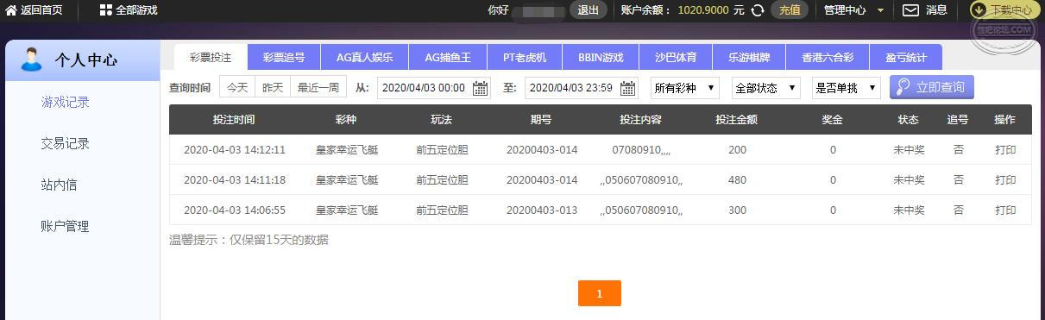Select 交易记录 in the sidebar
Viewport: 1045px width, 320px height.
(x=66, y=143)
